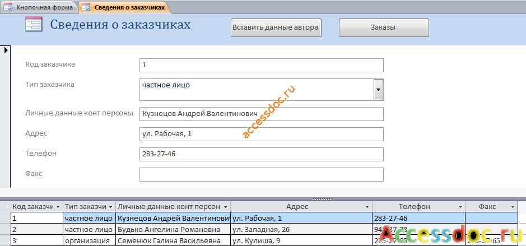This screenshot has height=246, width=526.
Task: Select row selector for record 2
Action: click(5, 230)
